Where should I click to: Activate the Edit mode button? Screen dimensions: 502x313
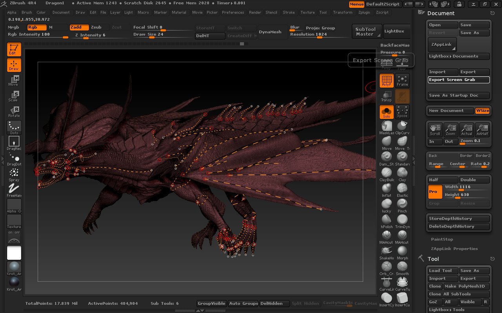point(14,50)
